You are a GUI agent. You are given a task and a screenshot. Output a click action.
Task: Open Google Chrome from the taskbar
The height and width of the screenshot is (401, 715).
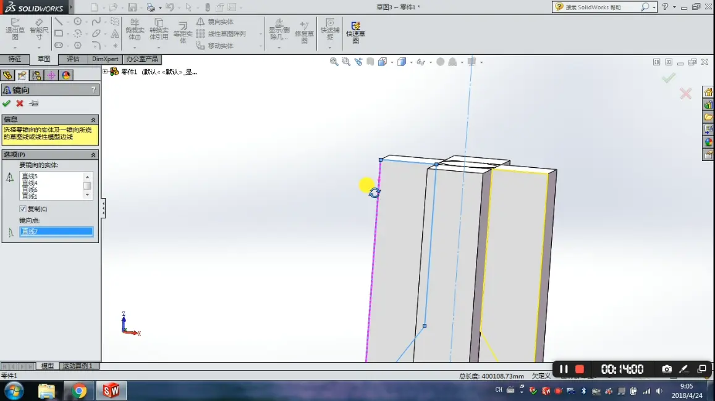pyautogui.click(x=79, y=391)
